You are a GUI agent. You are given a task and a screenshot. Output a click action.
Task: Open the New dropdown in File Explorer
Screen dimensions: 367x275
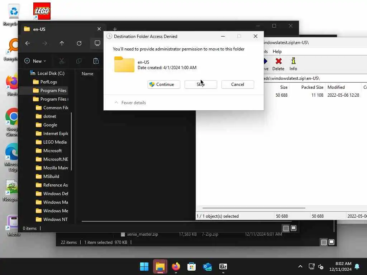click(35, 61)
